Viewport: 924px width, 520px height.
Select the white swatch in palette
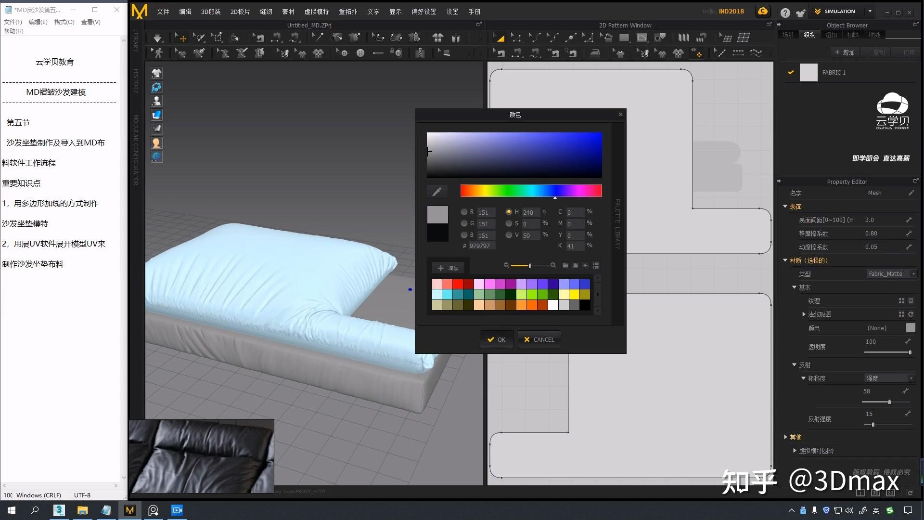(x=553, y=305)
